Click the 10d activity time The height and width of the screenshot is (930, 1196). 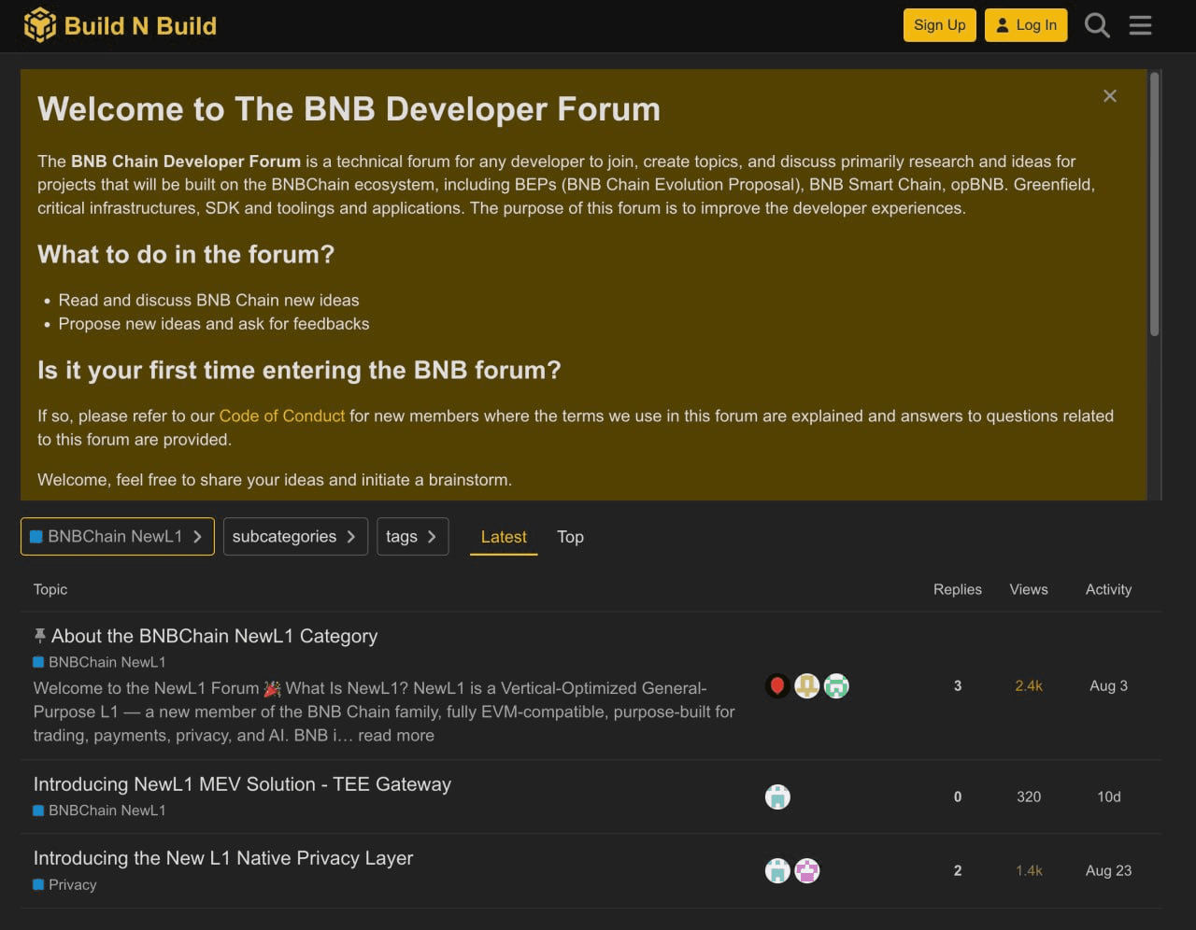[x=1108, y=796]
